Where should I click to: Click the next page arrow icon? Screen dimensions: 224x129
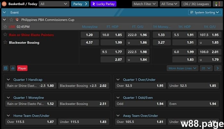click(218, 68)
